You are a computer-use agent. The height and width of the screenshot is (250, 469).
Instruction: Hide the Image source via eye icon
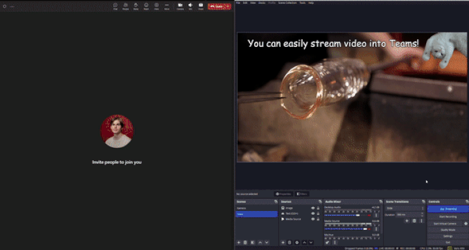[x=313, y=208]
